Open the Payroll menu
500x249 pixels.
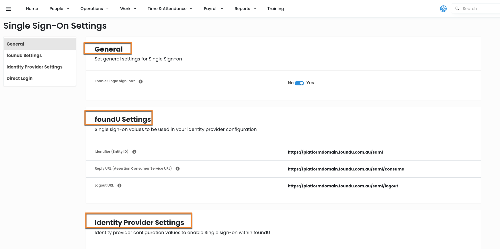tap(213, 9)
